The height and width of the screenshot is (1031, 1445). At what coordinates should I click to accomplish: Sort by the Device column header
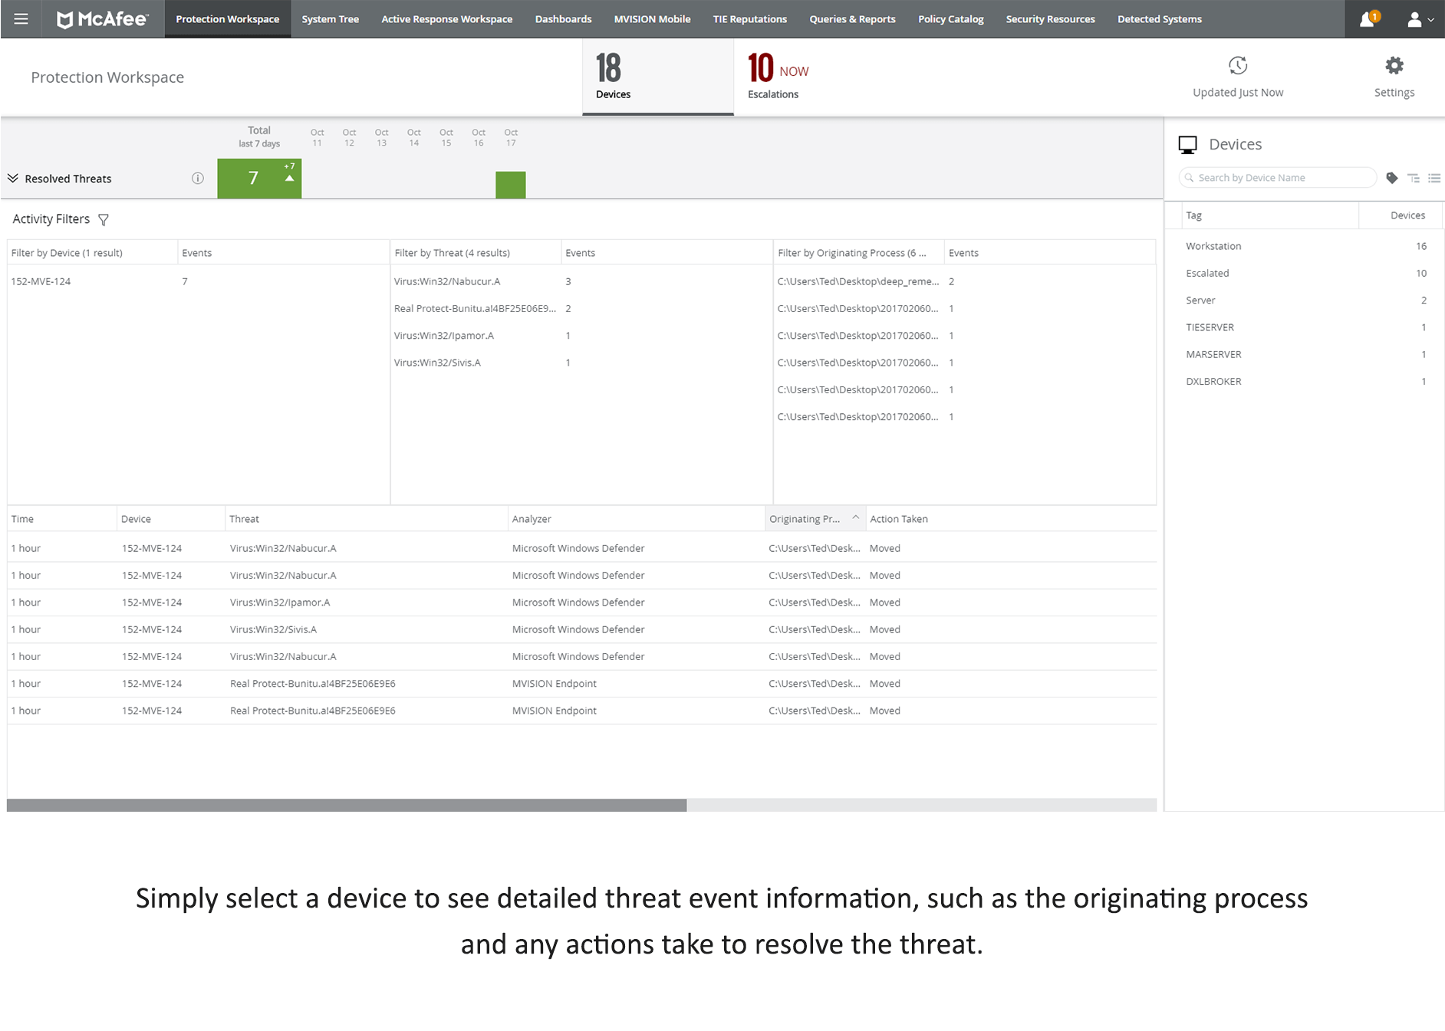171,519
